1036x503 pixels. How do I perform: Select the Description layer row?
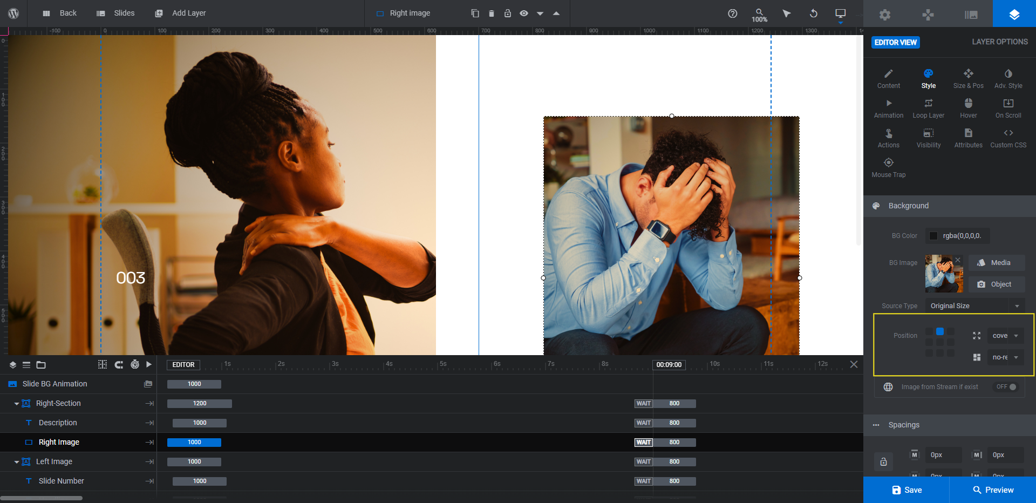pyautogui.click(x=78, y=423)
